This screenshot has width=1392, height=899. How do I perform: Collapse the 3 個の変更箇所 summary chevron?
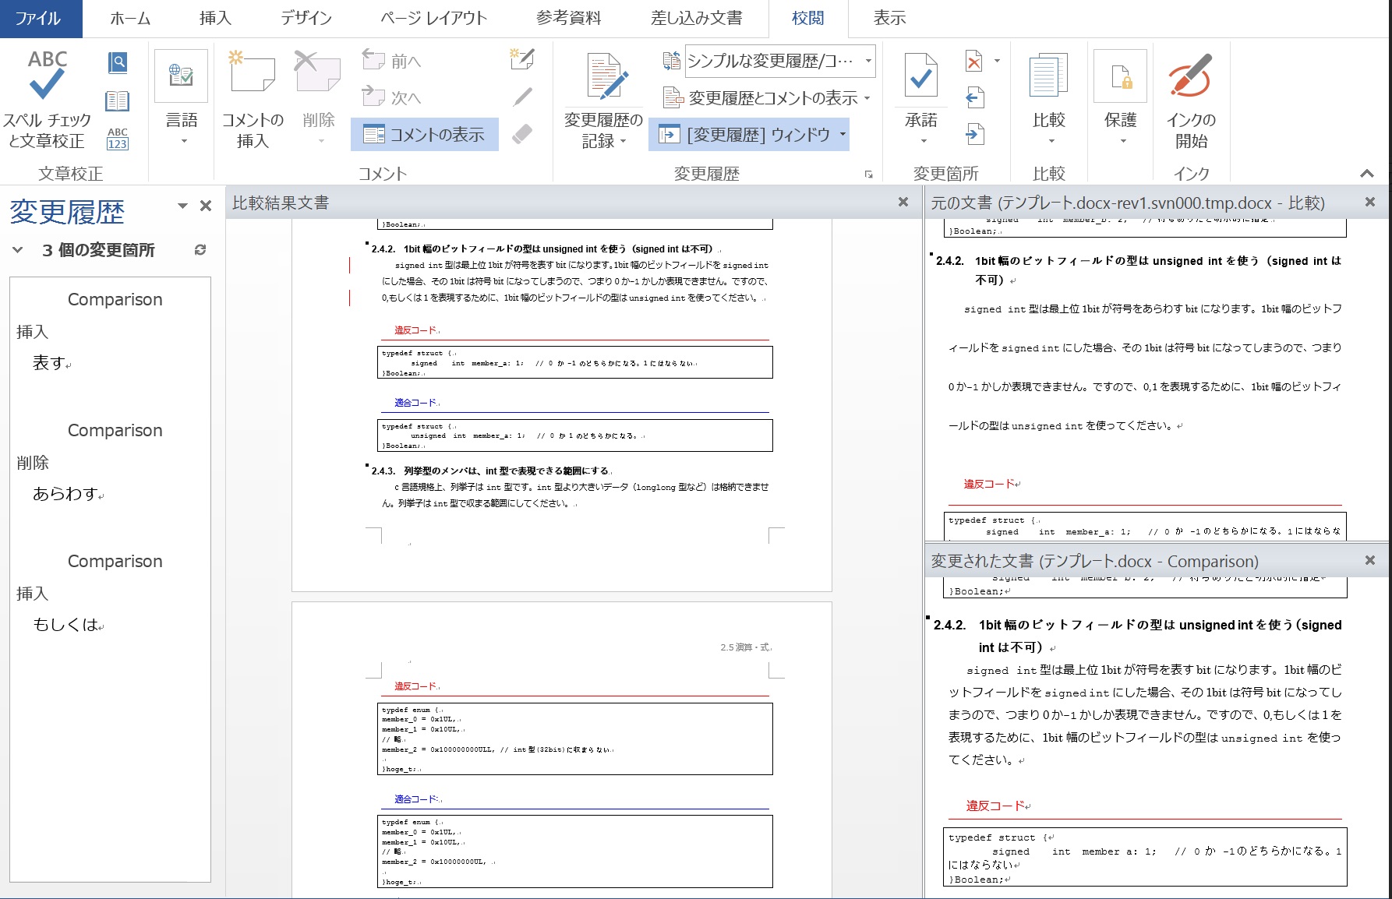18,250
